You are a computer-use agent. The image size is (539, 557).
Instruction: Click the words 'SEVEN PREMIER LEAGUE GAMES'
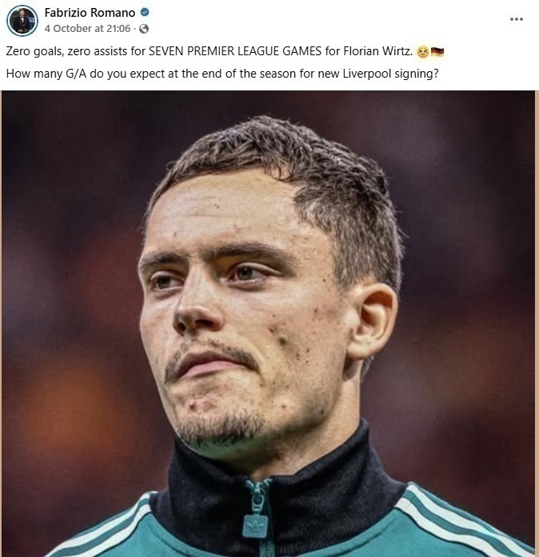235,51
